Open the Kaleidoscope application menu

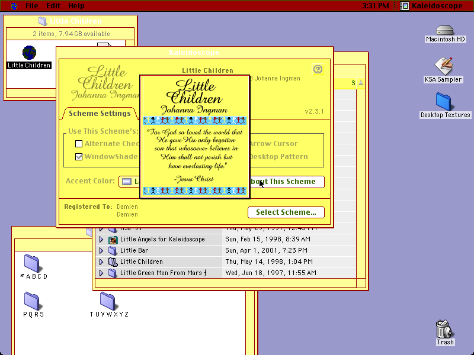coord(431,6)
